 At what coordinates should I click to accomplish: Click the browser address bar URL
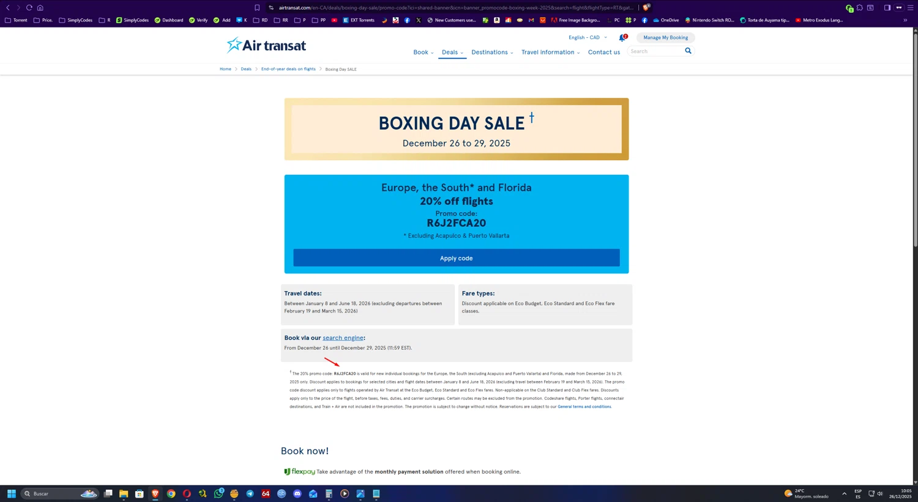coord(456,8)
